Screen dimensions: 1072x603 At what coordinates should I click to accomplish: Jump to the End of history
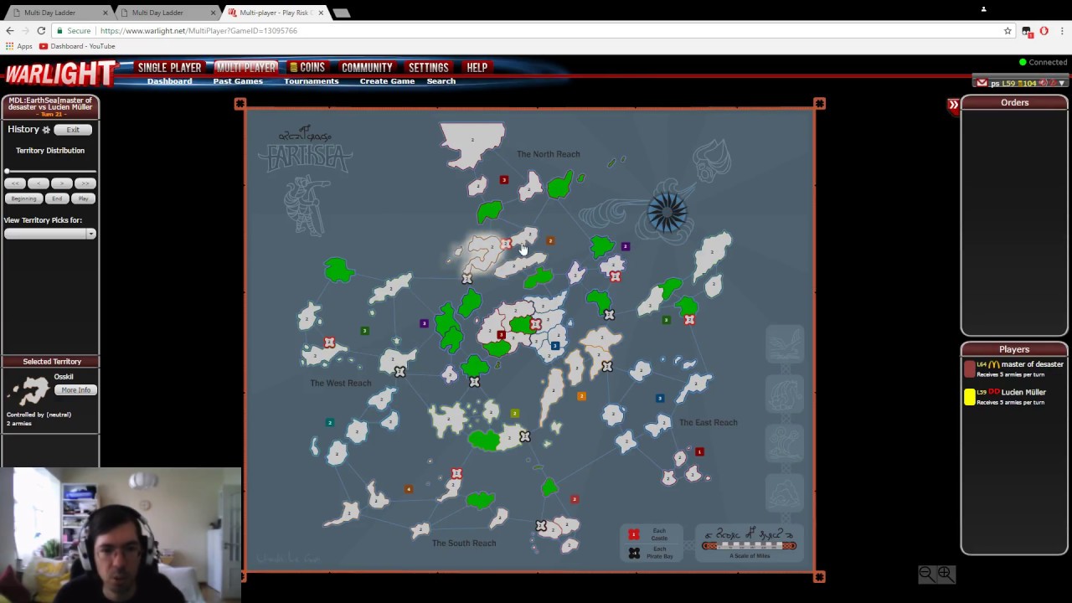point(57,198)
